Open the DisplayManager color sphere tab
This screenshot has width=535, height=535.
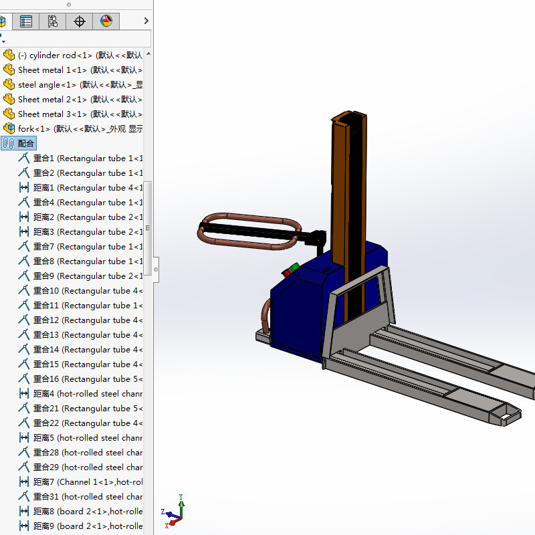coord(106,21)
